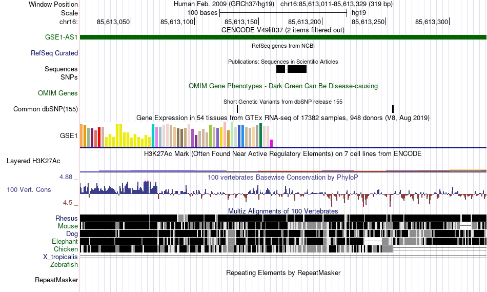Click Repeating Elements by RepeatMasker title
The image size is (487, 292).
[x=283, y=272]
